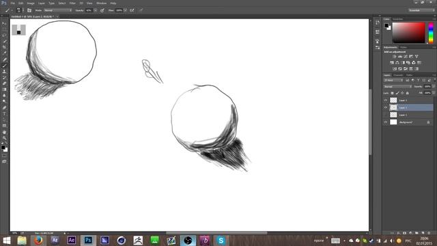Select the Crop tool
Viewport: 437px width, 246px height.
4,47
